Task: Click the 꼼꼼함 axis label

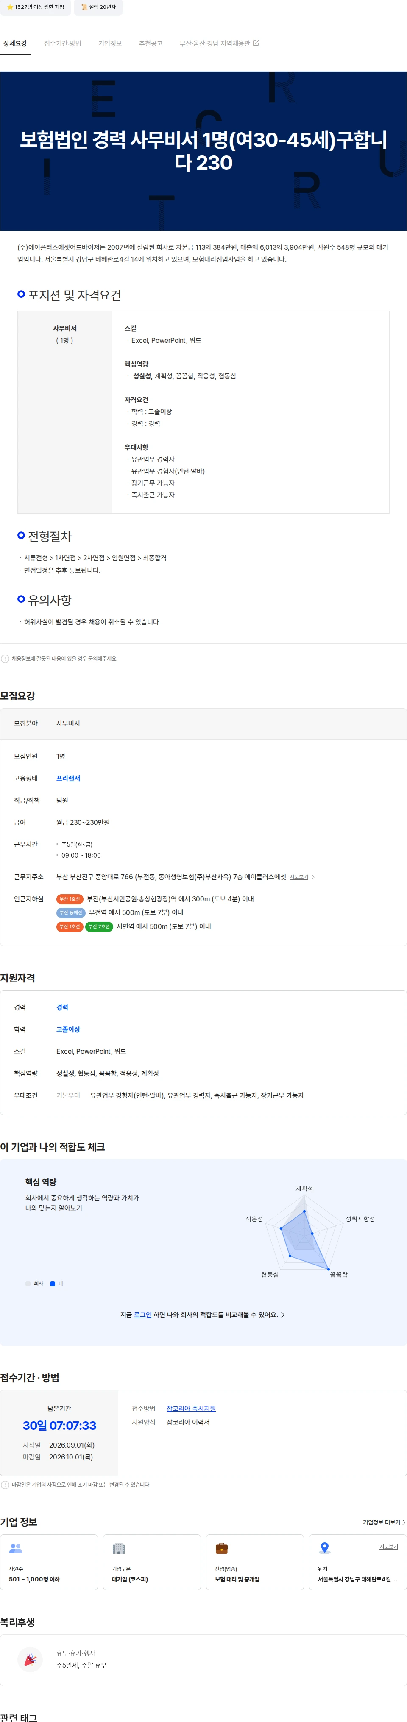Action: [x=339, y=1274]
